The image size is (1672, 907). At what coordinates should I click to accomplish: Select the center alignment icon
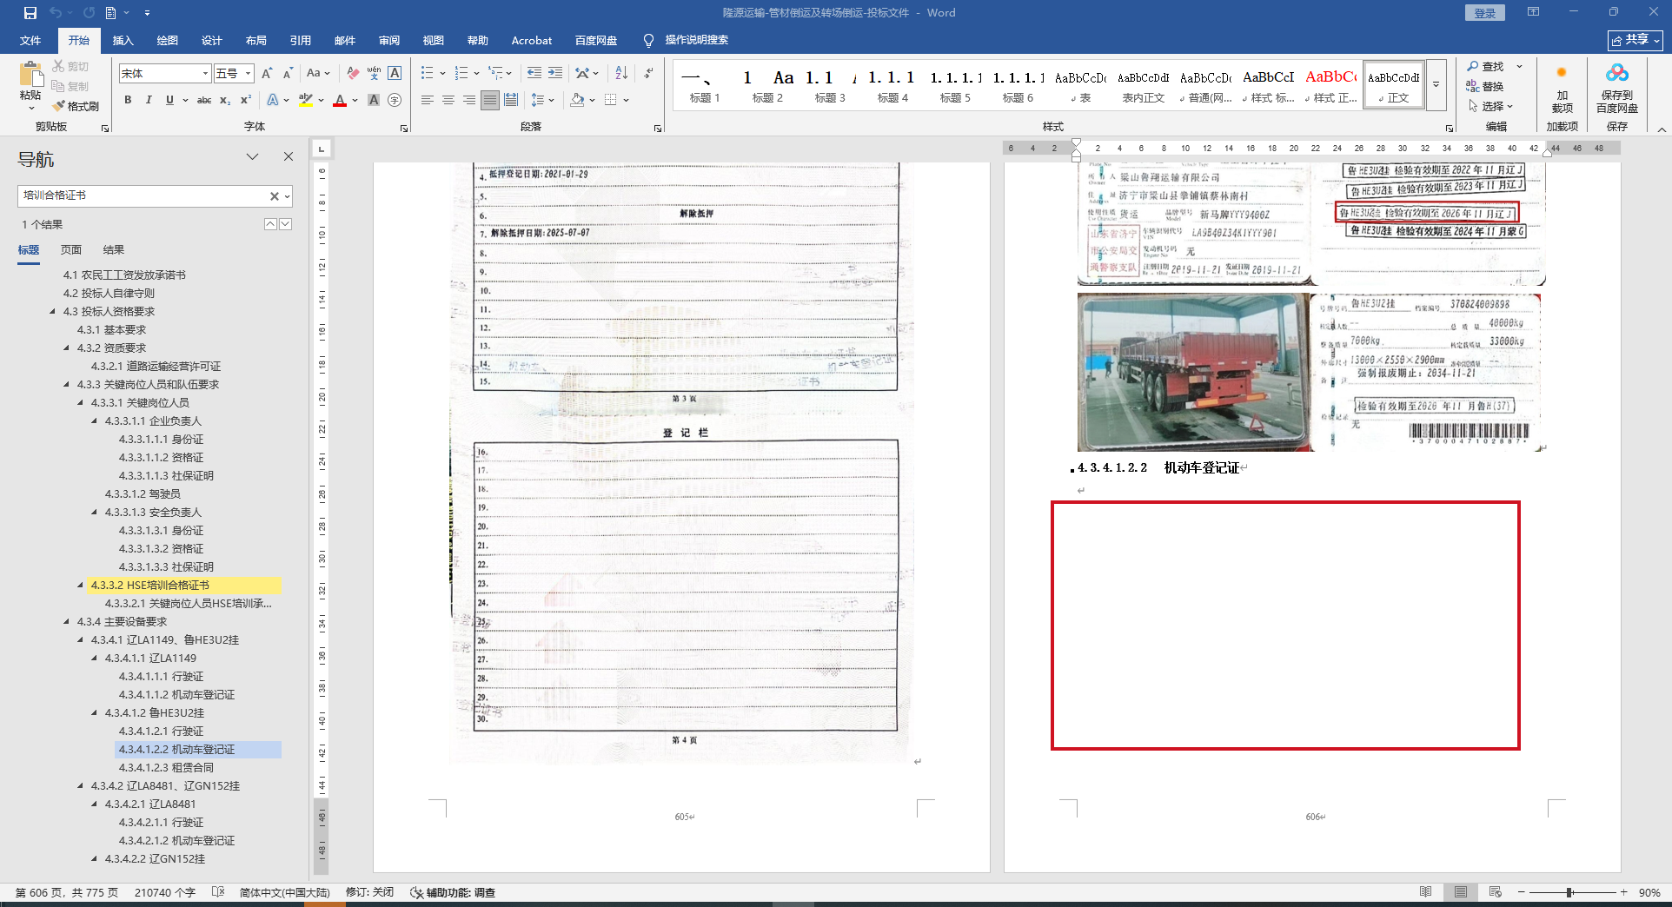tap(448, 100)
